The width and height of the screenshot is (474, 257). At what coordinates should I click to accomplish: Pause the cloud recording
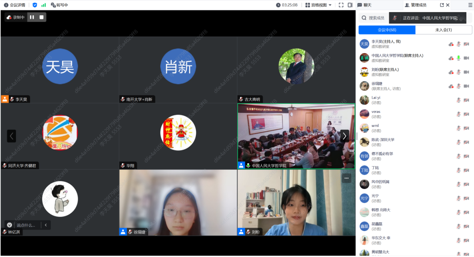click(32, 17)
